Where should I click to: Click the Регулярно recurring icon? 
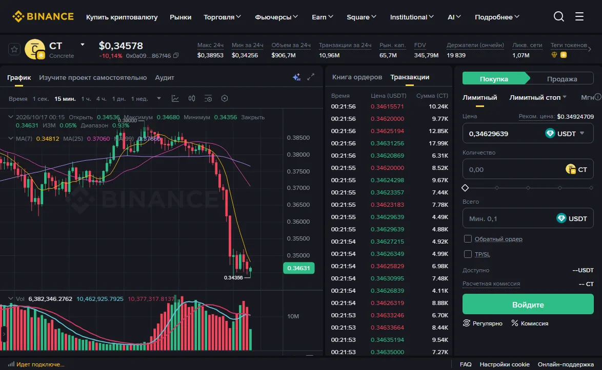[466, 323]
